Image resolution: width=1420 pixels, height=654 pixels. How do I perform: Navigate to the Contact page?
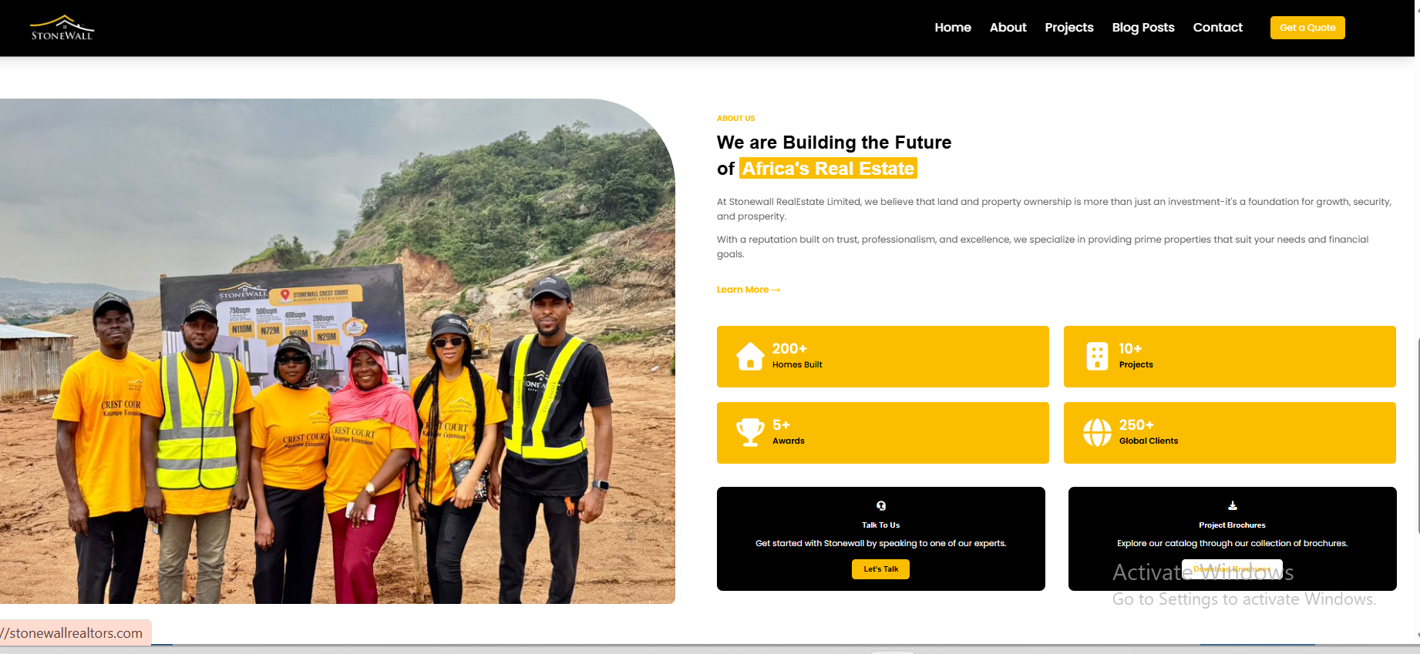pyautogui.click(x=1218, y=28)
